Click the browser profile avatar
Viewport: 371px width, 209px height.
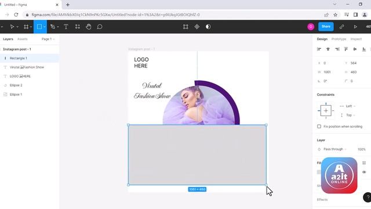pyautogui.click(x=365, y=15)
